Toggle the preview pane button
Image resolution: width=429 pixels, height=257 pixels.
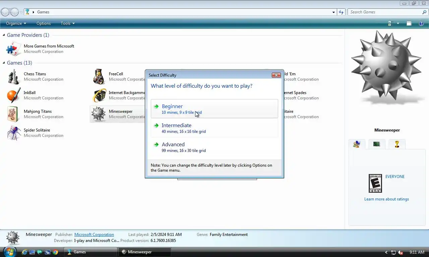pyautogui.click(x=409, y=23)
